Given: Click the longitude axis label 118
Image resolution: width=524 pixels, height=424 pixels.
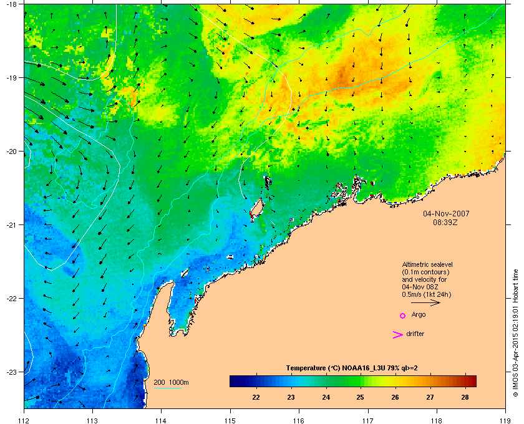Looking at the screenshot, I should tap(437, 420).
